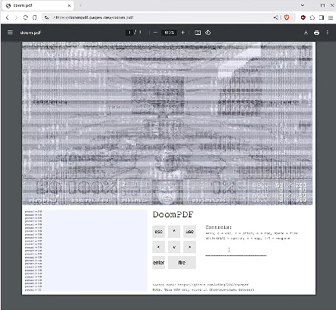Click the right arrow game button
Image resolution: width=336 pixels, height=310 pixels.
tap(189, 247)
